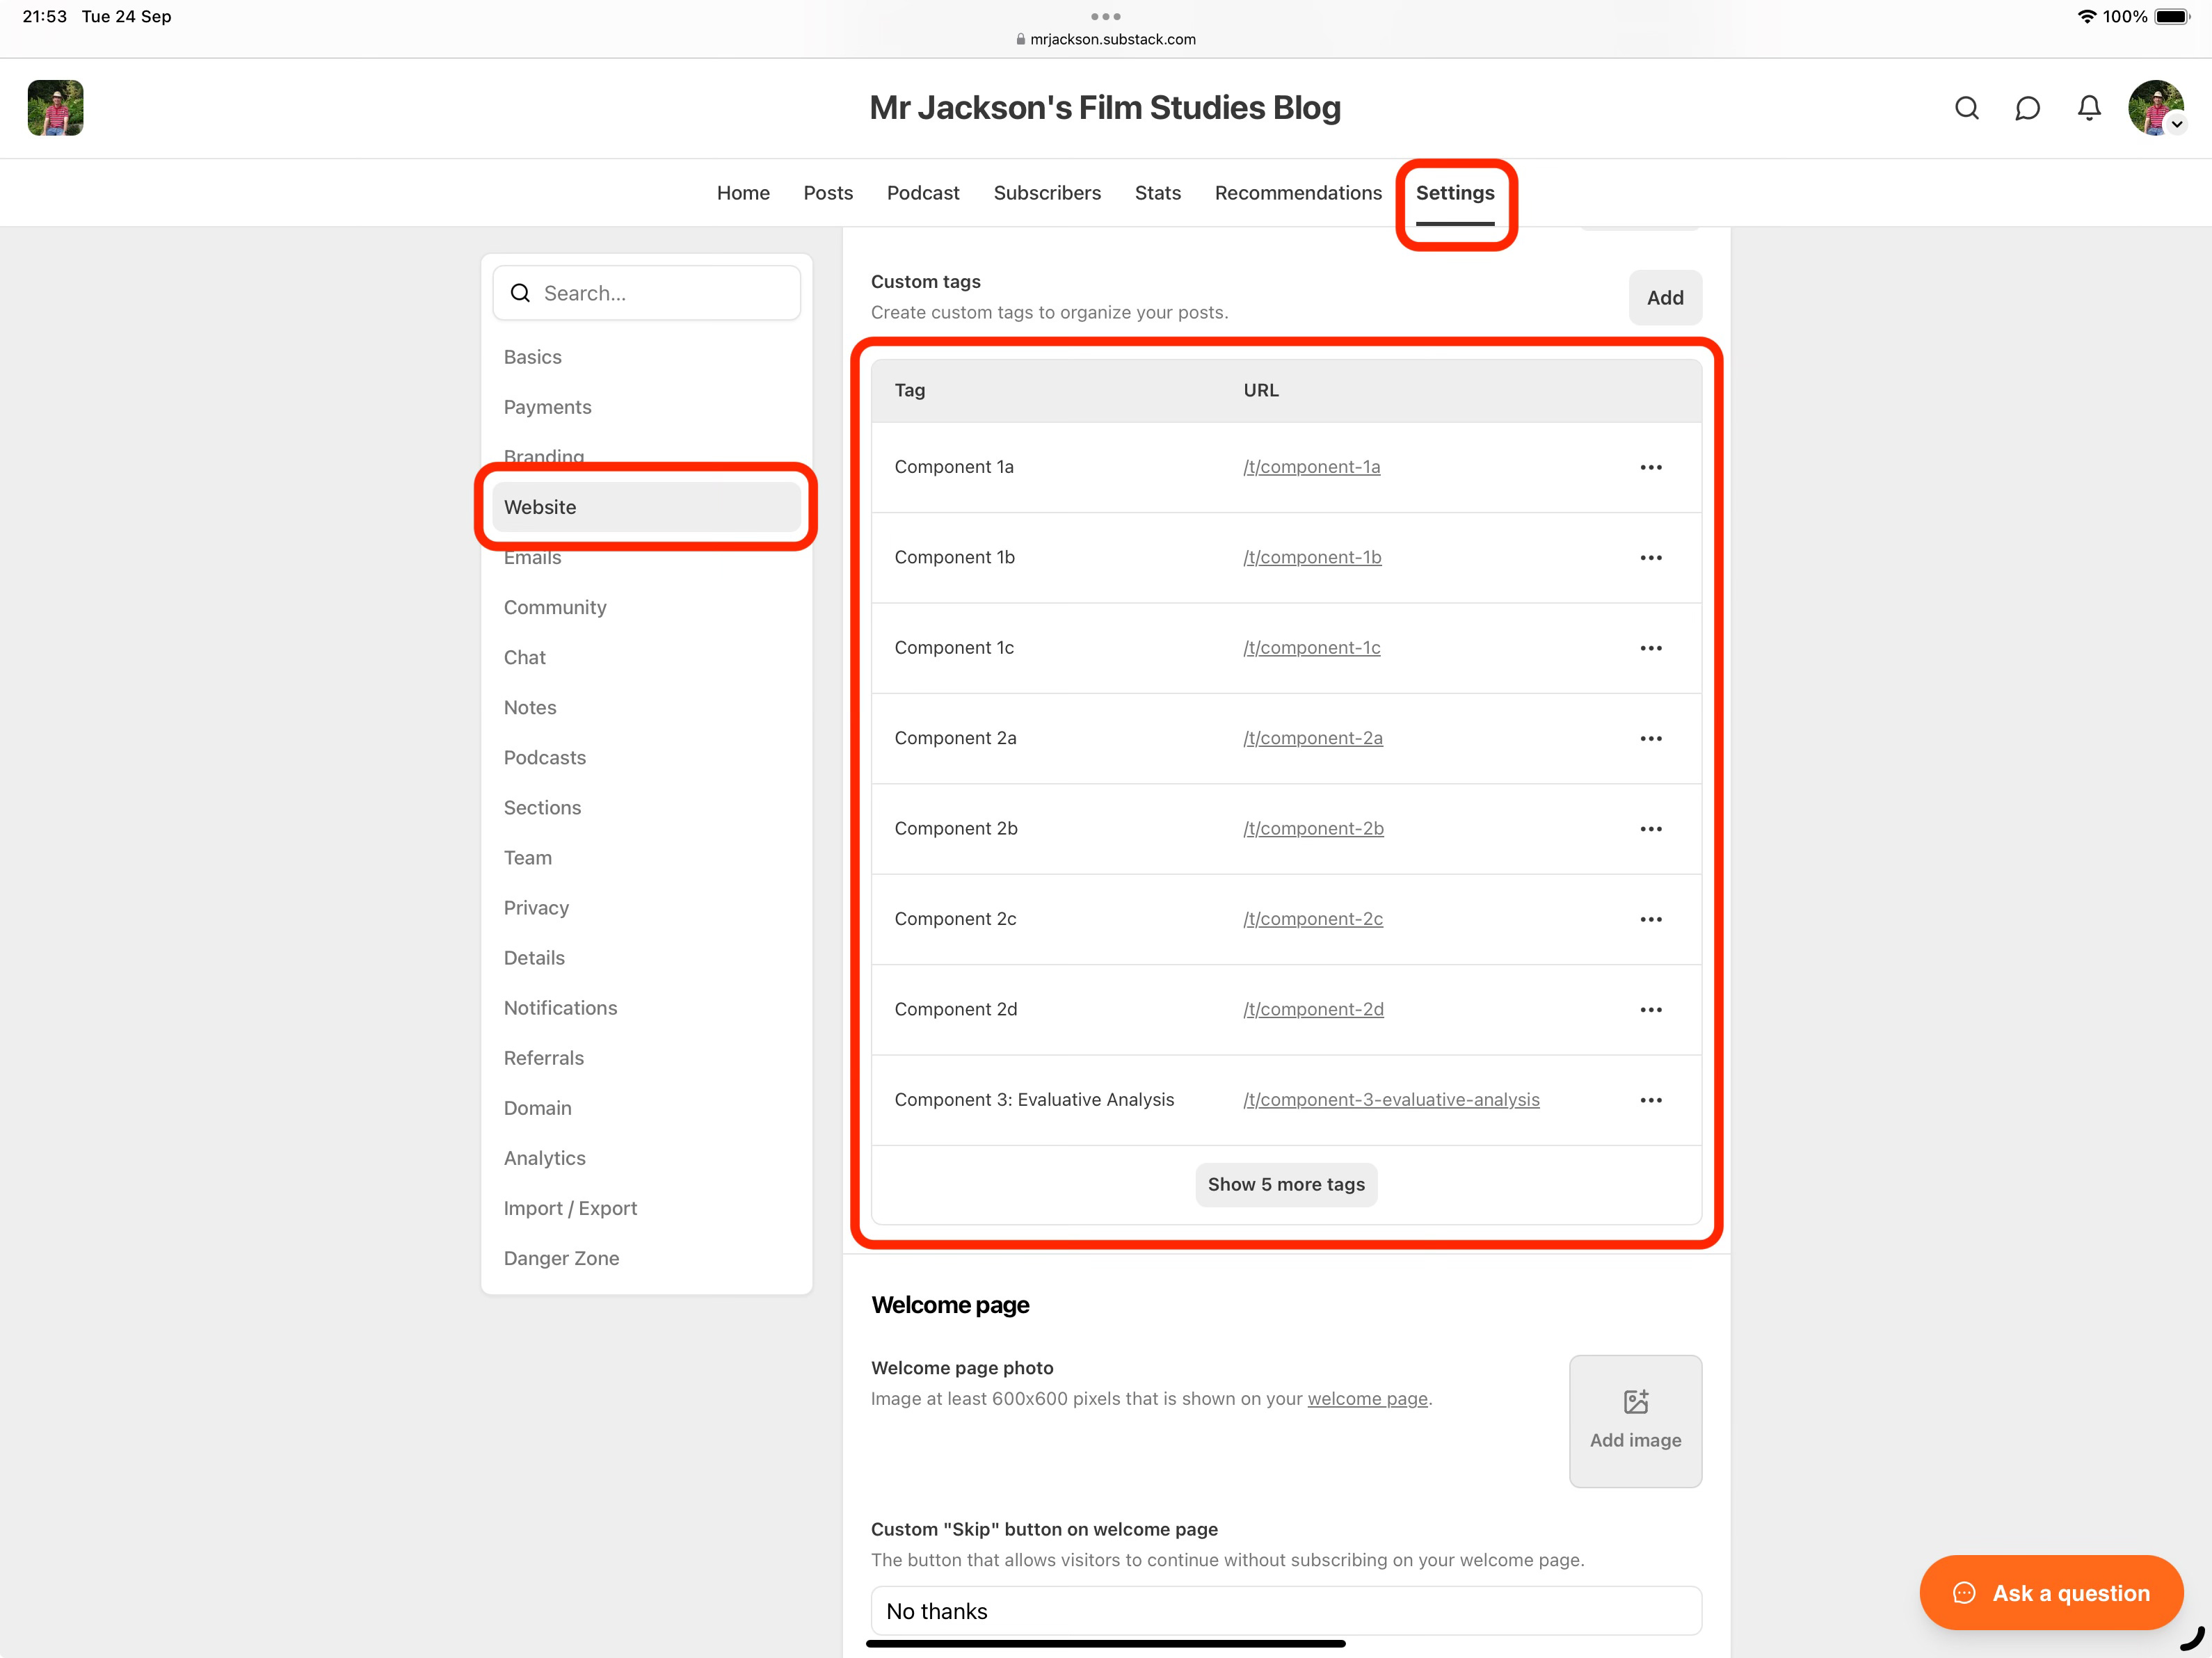Click the Add custom tag button
Screen dimensions: 2212x1658
pos(1665,297)
